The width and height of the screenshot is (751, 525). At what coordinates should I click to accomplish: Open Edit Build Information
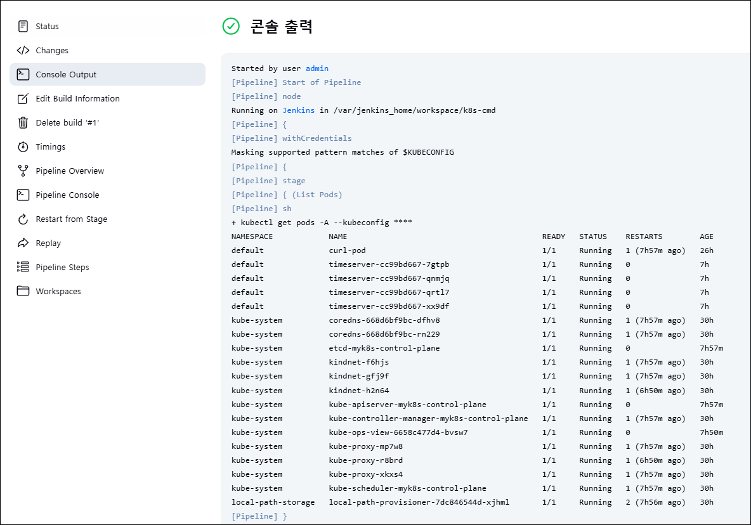coord(107,98)
